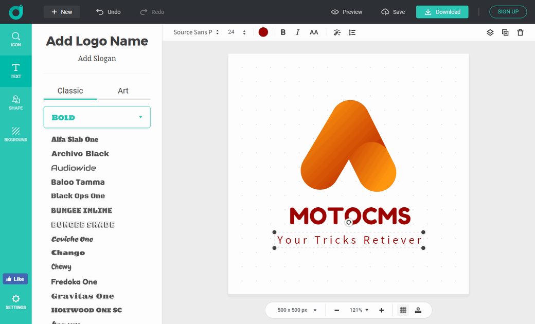Click the SIGN UP button
The height and width of the screenshot is (324, 535).
coord(508,12)
